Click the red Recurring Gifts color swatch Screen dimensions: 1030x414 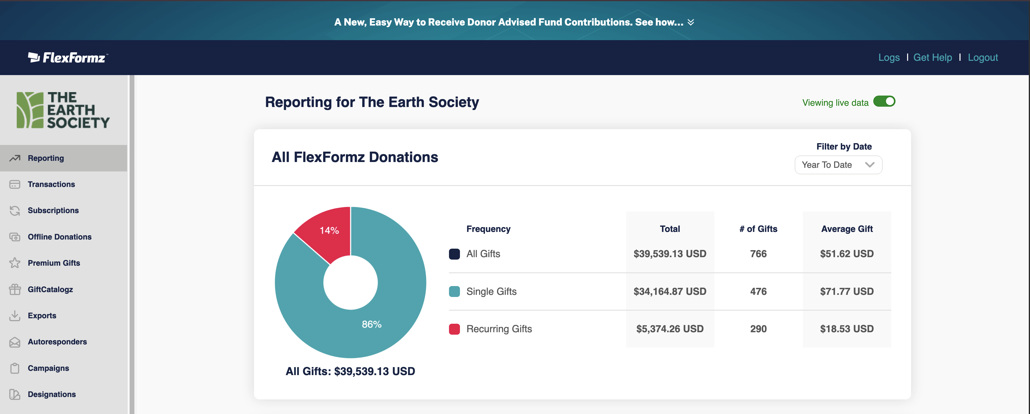454,329
